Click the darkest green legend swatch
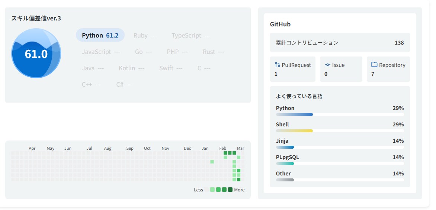This screenshot has width=436, height=210. 230,190
